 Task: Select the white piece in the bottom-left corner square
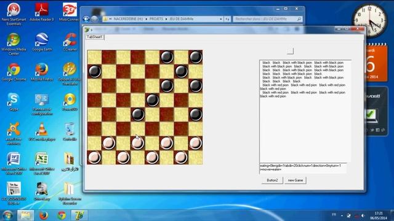(94, 157)
